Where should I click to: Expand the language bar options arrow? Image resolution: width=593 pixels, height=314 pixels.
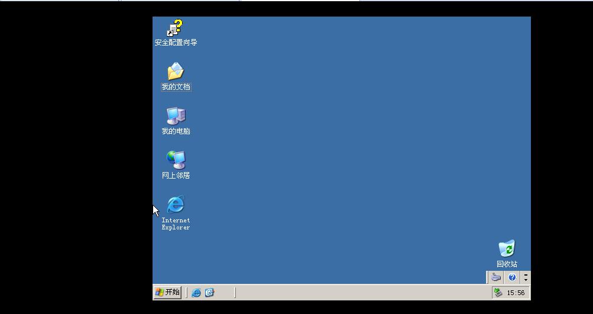(526, 280)
